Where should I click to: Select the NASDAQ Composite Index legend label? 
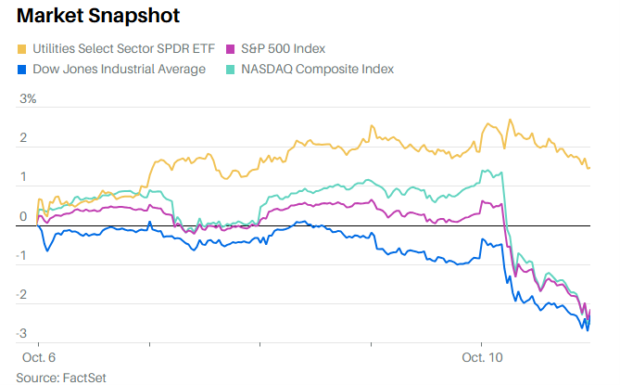pyautogui.click(x=318, y=69)
